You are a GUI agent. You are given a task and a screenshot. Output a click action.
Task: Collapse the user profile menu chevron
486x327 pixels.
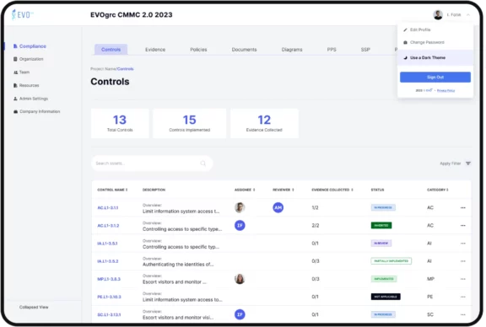click(468, 14)
